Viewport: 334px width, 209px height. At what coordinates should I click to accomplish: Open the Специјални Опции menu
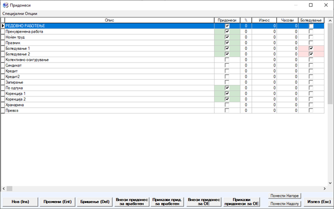(20, 14)
